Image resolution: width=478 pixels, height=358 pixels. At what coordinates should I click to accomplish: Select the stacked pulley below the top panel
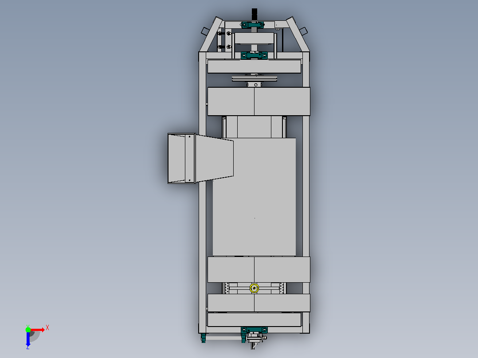[254, 78]
